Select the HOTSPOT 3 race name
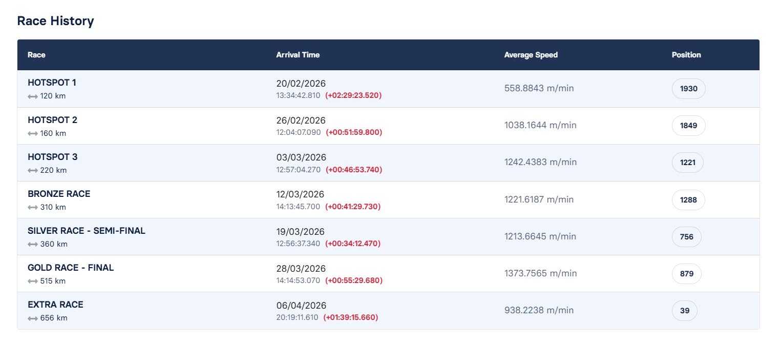783x343 pixels. [53, 157]
